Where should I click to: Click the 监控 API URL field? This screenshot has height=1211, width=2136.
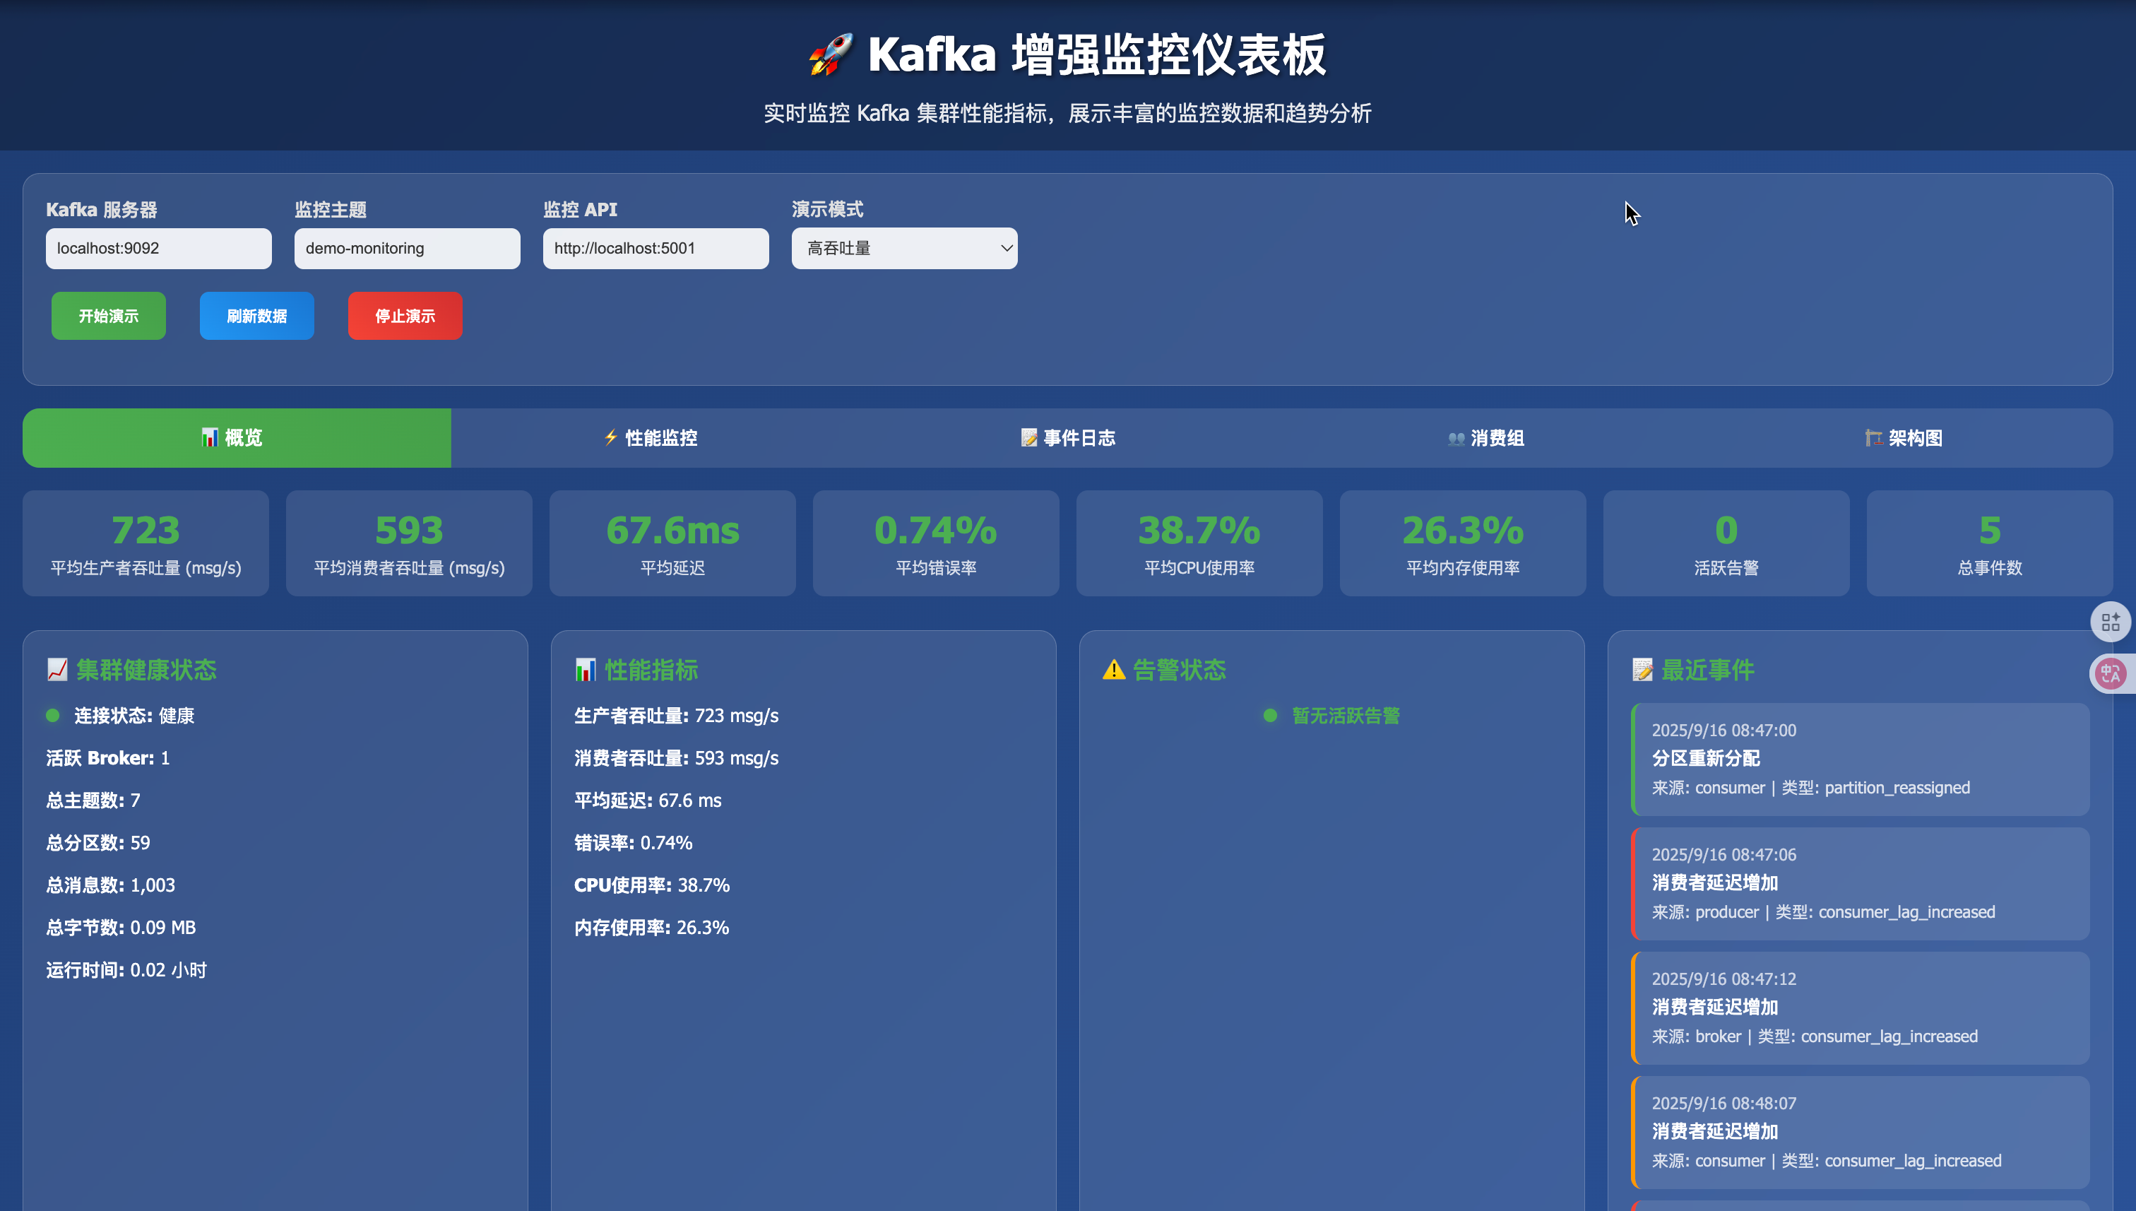click(x=655, y=248)
